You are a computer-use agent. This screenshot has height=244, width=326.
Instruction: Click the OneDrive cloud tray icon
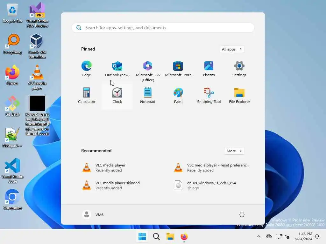point(269,236)
